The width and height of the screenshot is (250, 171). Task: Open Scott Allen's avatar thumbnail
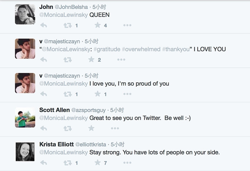[25, 117]
